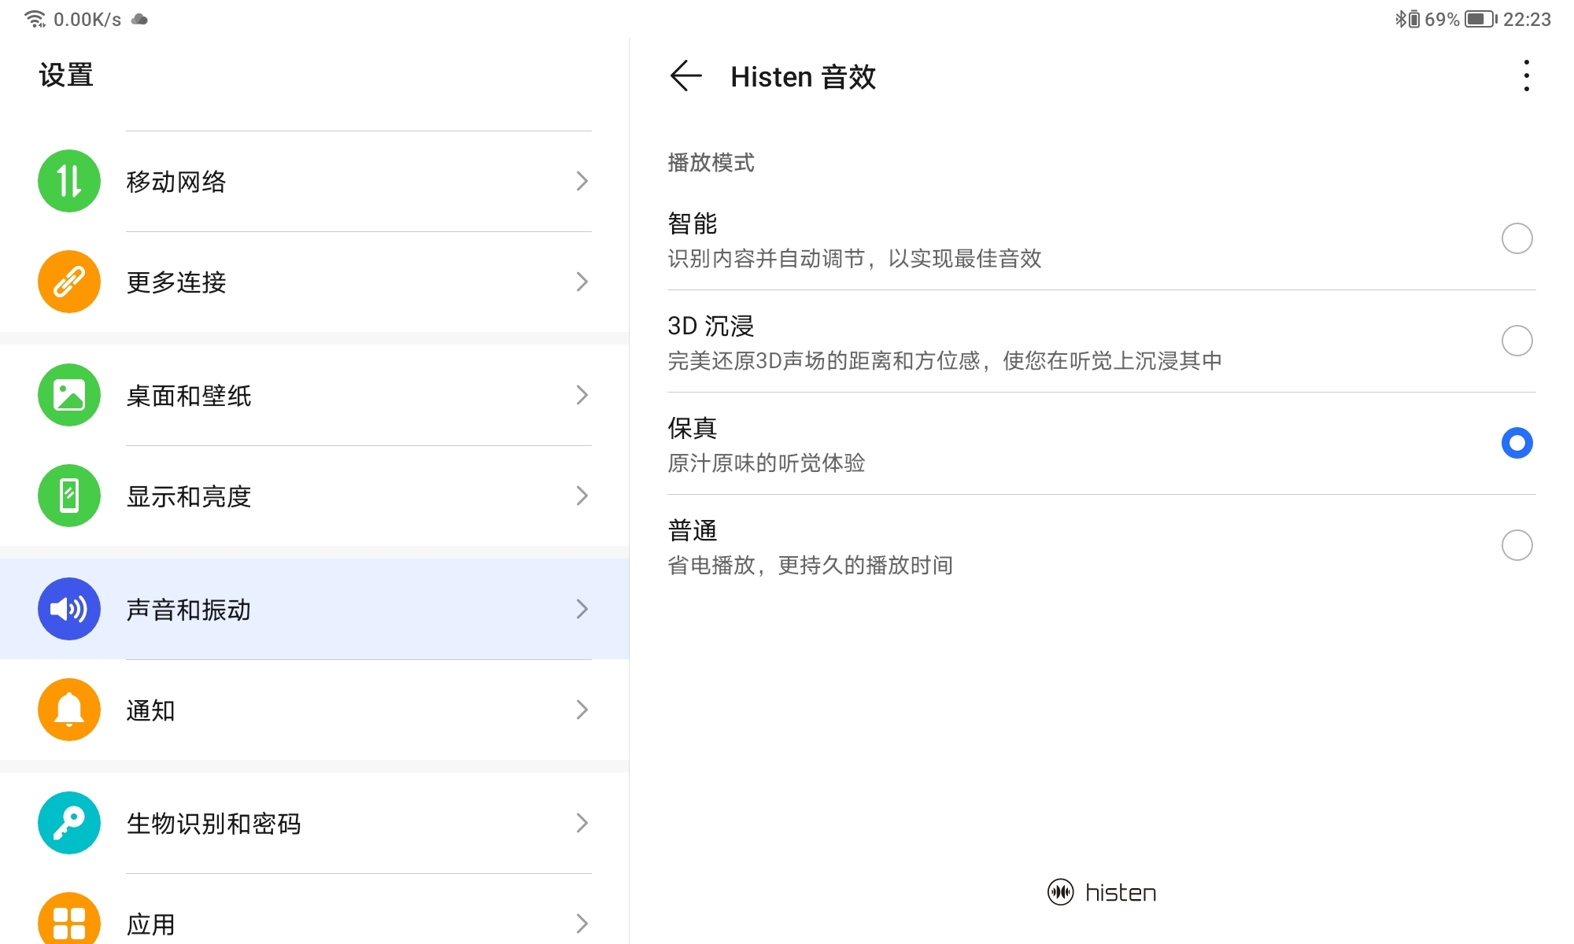Open the 通知 settings entry
Image resolution: width=1574 pixels, height=944 pixels.
coord(315,710)
